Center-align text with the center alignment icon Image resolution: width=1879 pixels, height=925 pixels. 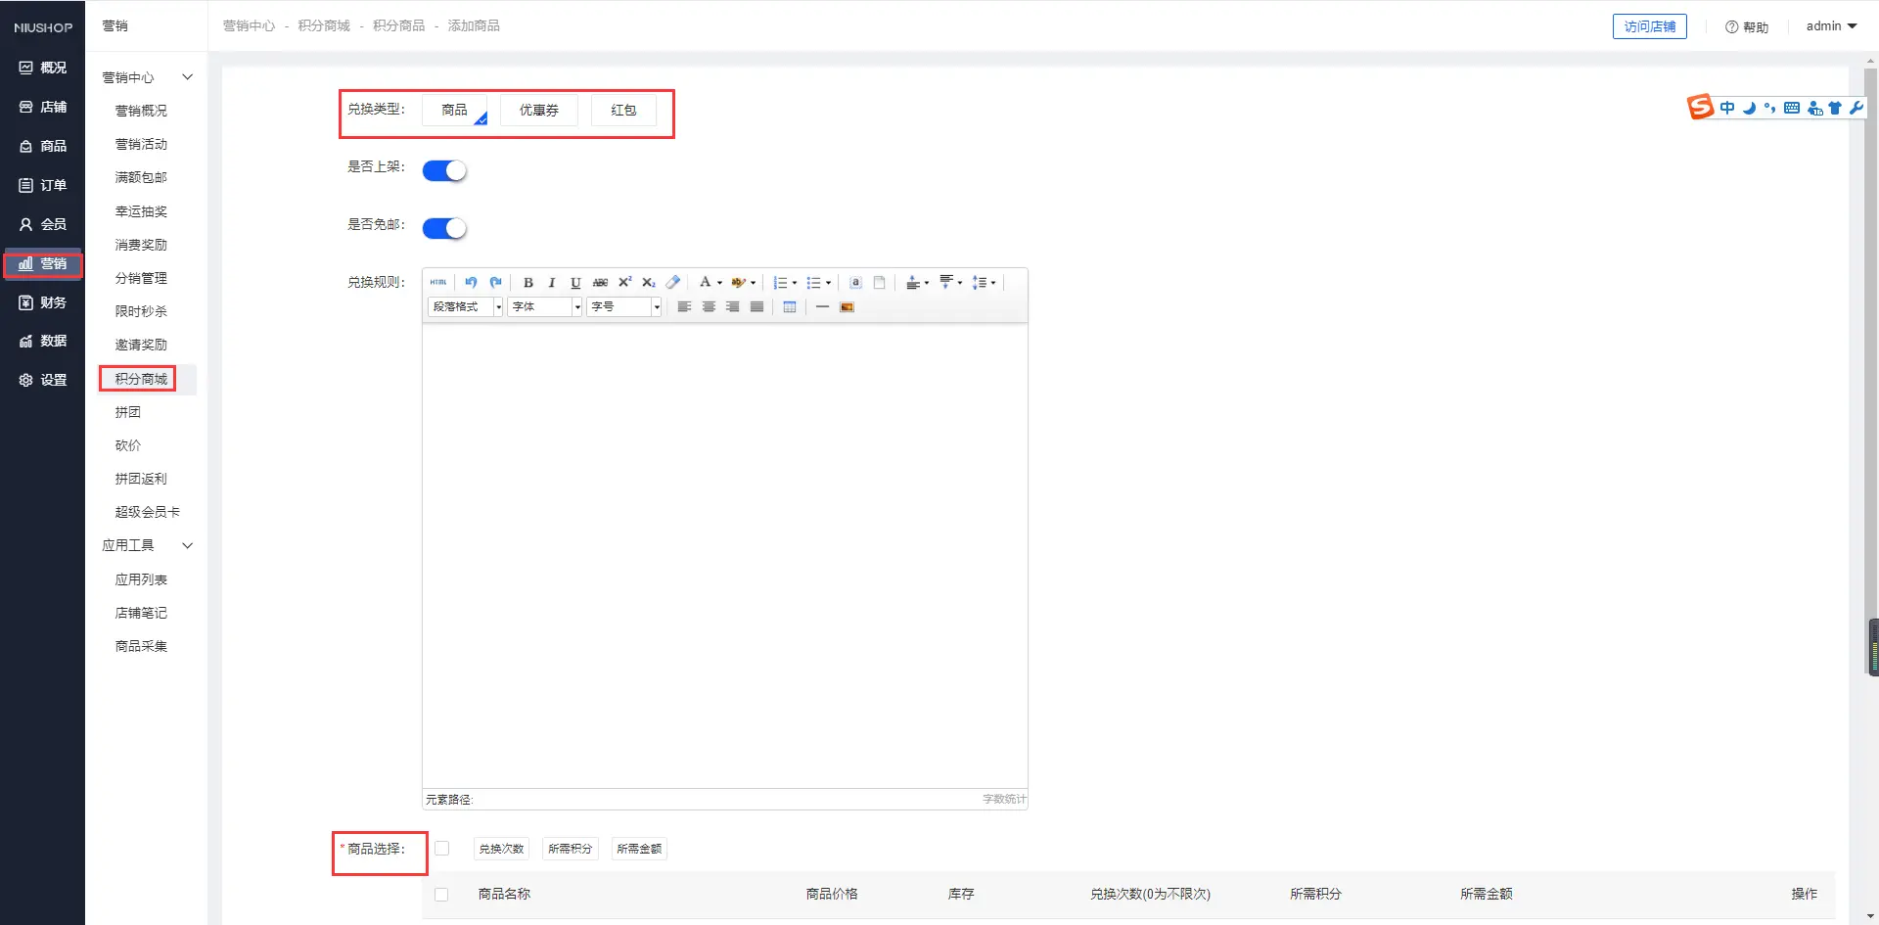click(x=709, y=307)
